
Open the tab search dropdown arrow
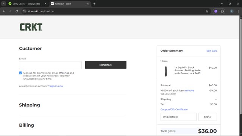(x=3, y=4)
